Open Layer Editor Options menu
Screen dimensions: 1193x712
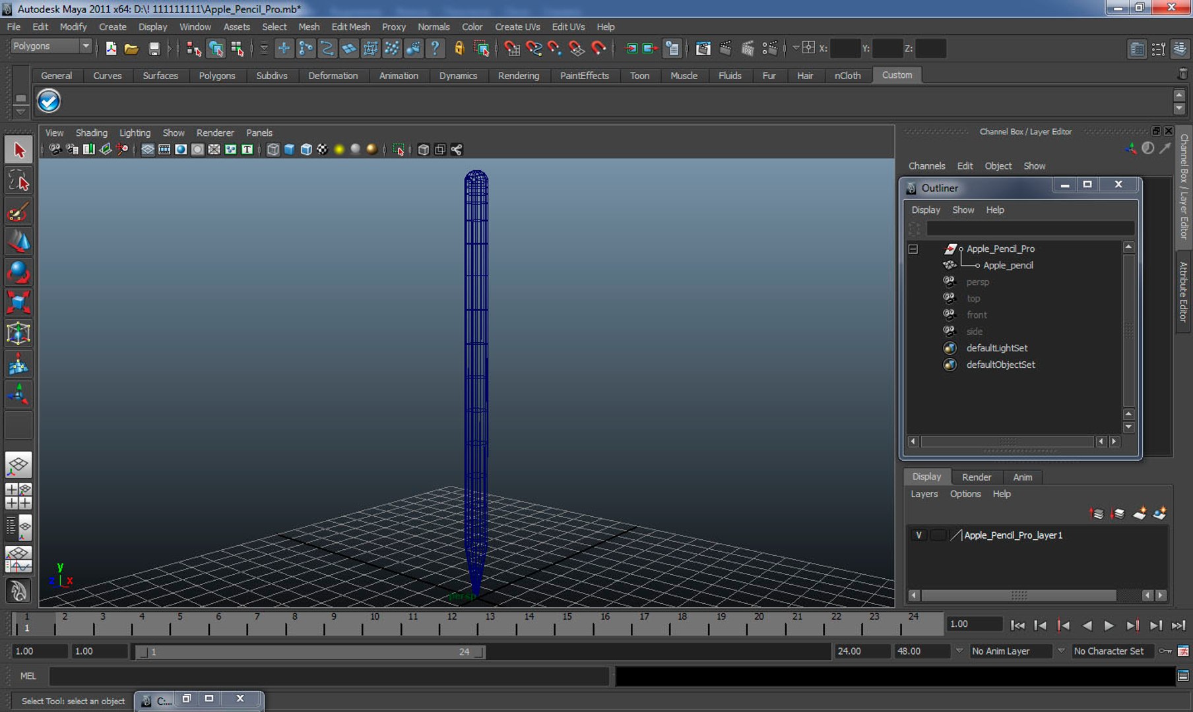point(965,494)
